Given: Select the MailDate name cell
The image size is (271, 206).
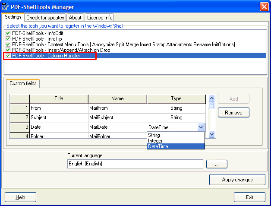Looking at the screenshot, I should [x=117, y=127].
